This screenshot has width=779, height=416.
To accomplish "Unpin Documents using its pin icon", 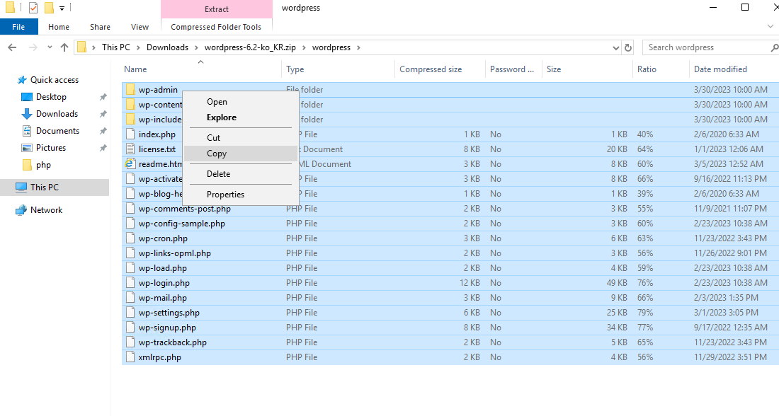I will coord(103,131).
